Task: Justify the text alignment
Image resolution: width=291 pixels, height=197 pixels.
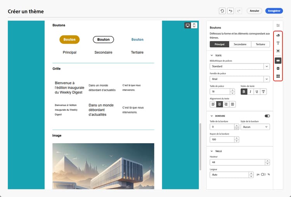Action: coord(232,104)
